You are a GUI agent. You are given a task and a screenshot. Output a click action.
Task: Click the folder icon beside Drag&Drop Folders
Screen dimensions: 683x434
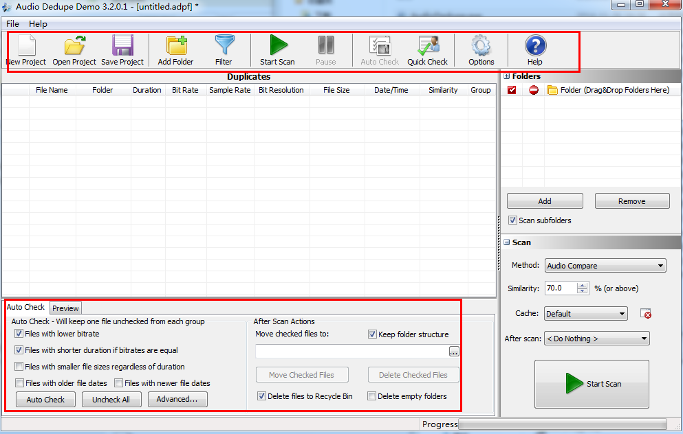tap(552, 90)
